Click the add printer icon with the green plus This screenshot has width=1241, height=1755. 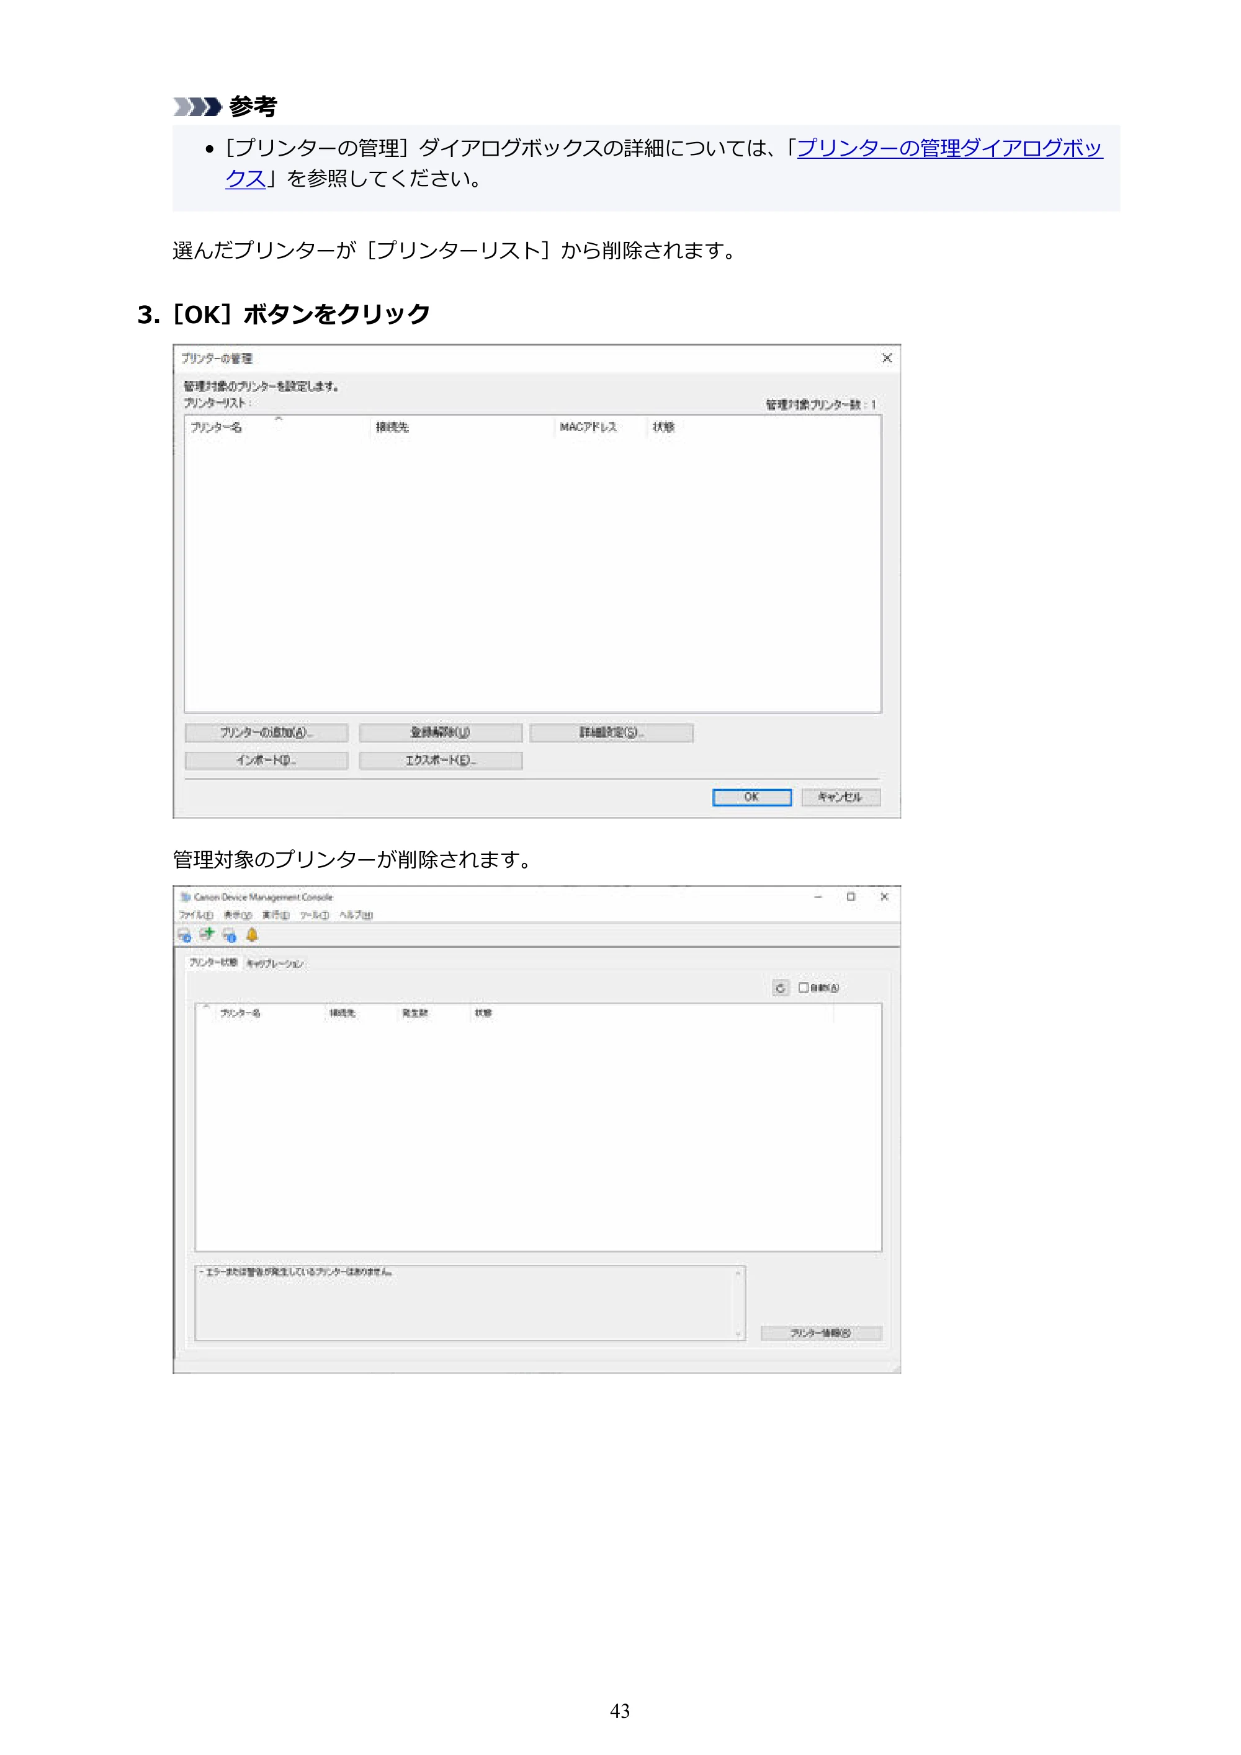[x=207, y=934]
